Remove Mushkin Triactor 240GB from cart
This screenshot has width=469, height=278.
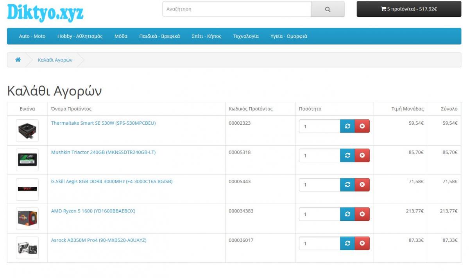point(362,155)
